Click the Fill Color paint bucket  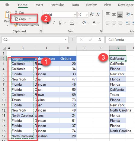click(84, 22)
